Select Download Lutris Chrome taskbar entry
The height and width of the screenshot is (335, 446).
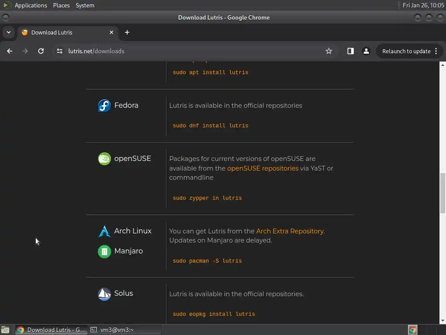[51, 330]
